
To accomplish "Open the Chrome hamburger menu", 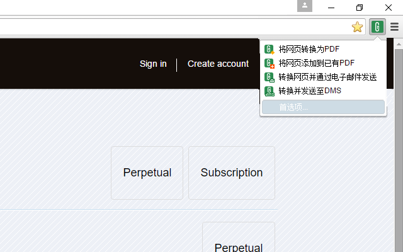I will click(394, 26).
